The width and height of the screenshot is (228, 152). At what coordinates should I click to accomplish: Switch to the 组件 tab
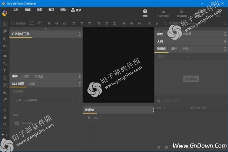click(x=186, y=49)
